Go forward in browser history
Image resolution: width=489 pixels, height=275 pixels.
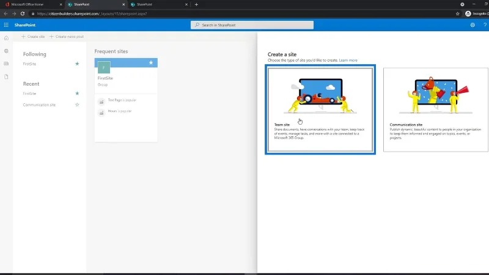14,13
